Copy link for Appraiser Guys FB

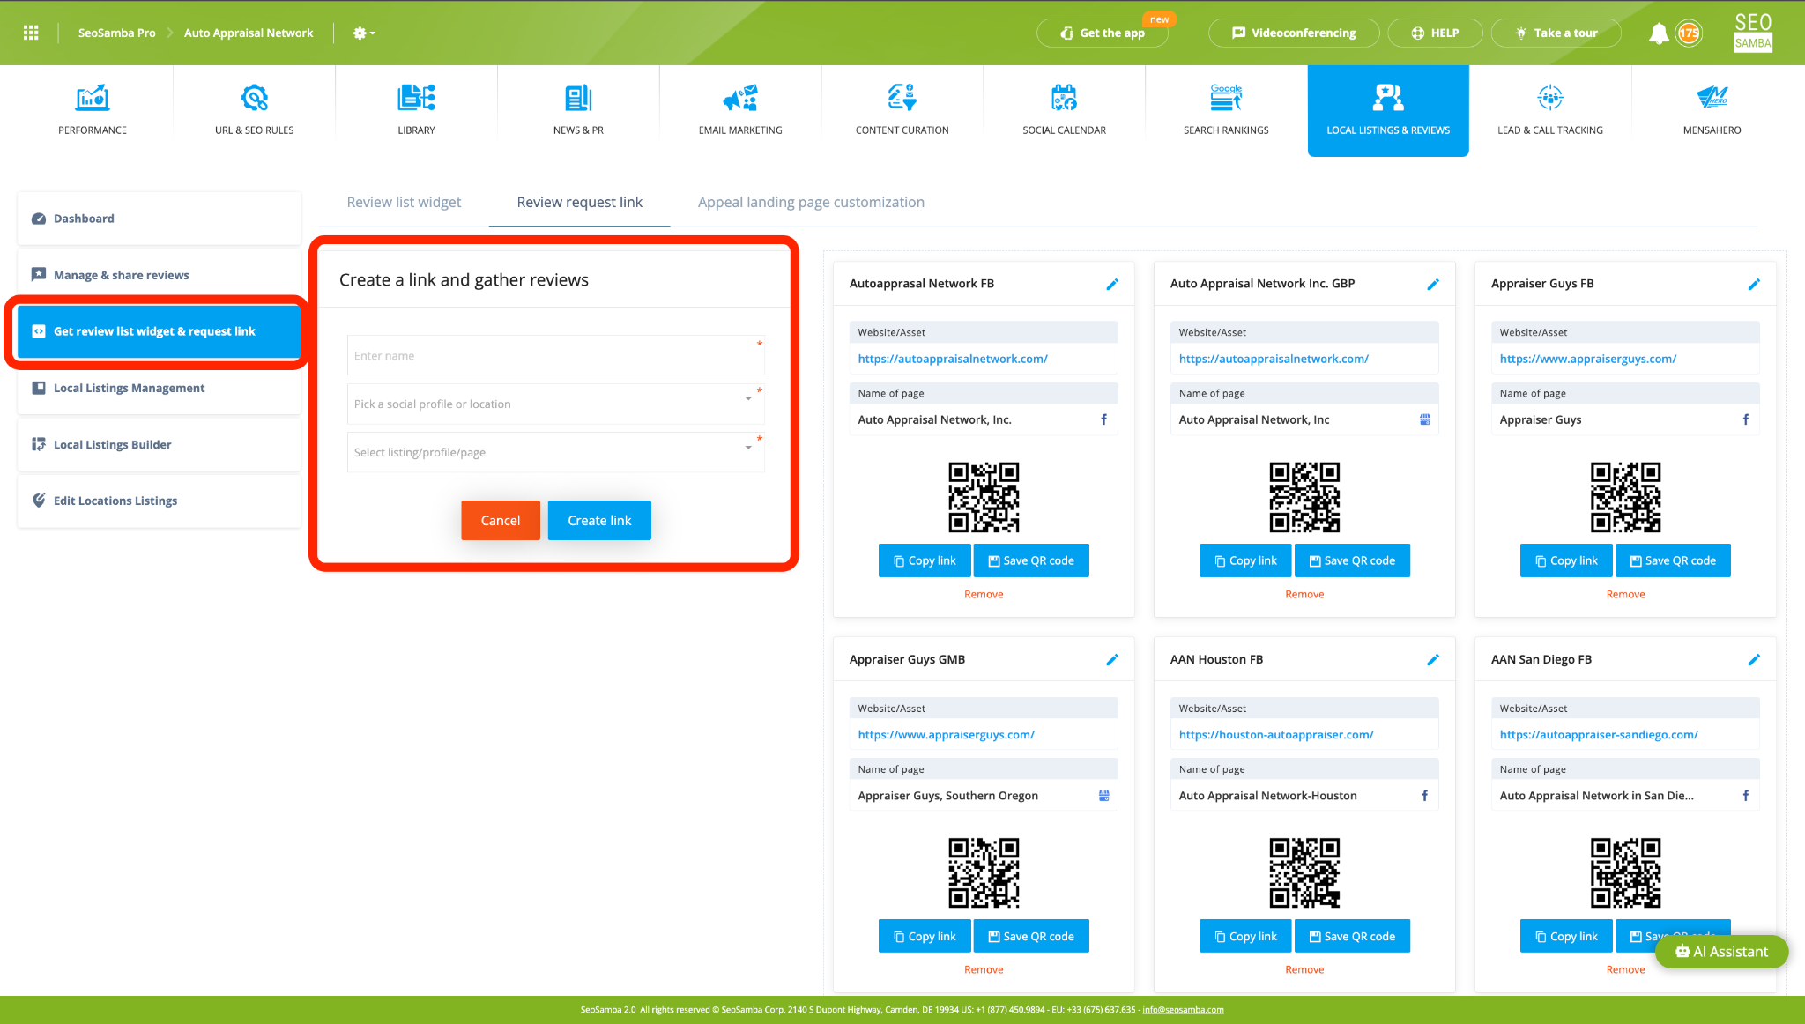(x=1566, y=560)
